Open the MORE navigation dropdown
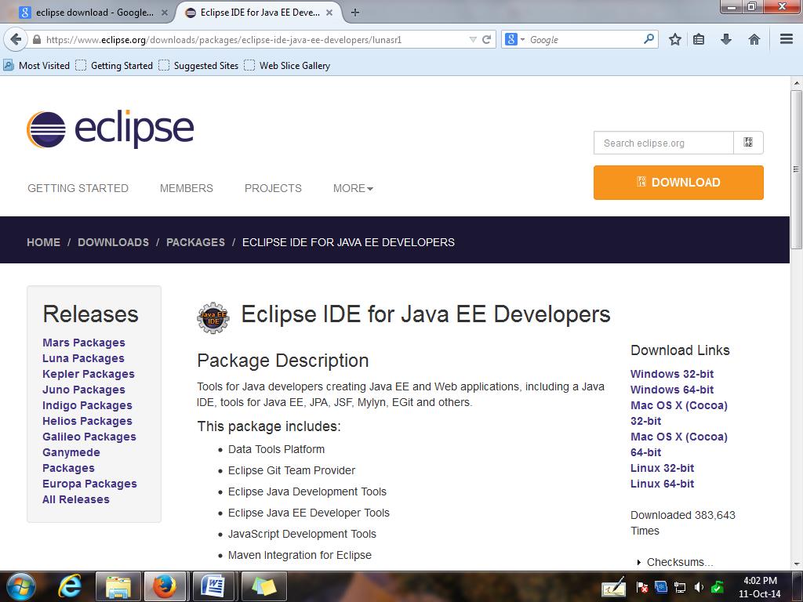This screenshot has height=602, width=803. click(x=352, y=188)
